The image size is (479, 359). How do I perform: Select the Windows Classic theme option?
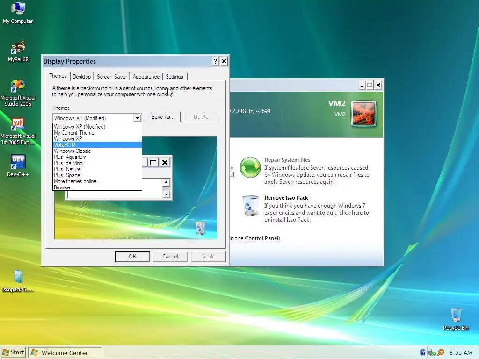click(97, 151)
